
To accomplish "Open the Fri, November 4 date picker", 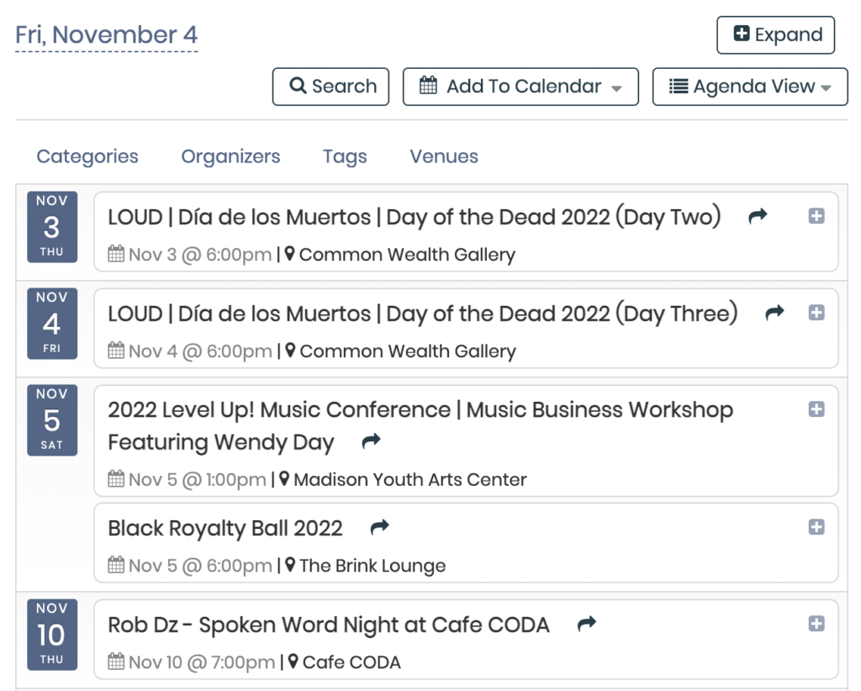I will point(107,35).
